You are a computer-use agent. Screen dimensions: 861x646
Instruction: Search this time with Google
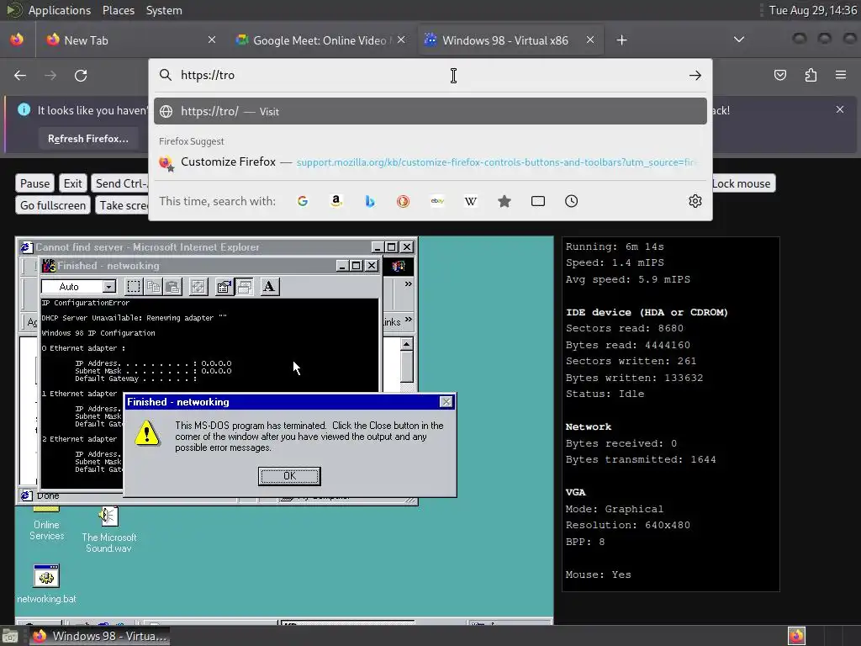(x=303, y=201)
